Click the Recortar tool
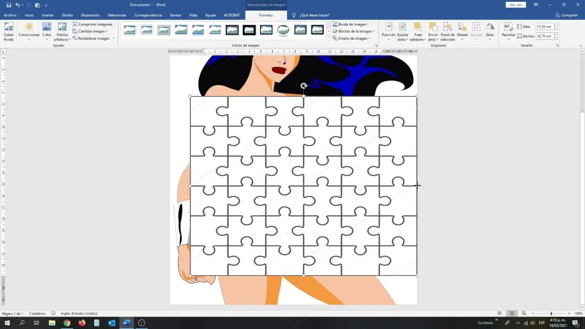 click(x=508, y=31)
